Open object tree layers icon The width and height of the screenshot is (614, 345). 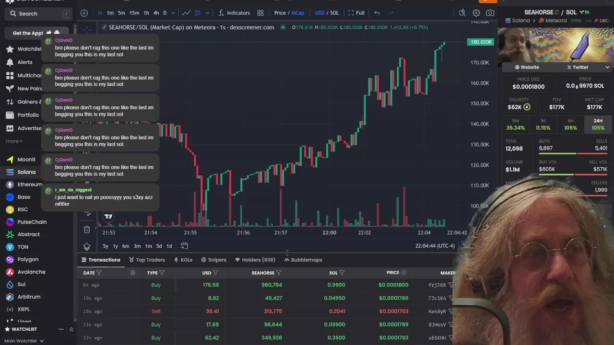(x=87, y=246)
